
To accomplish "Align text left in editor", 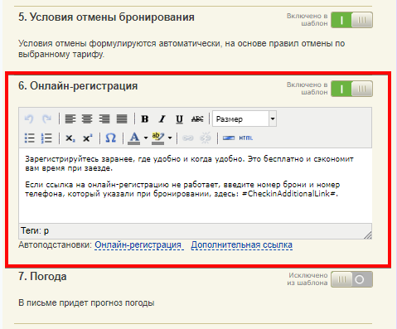I will [x=70, y=119].
